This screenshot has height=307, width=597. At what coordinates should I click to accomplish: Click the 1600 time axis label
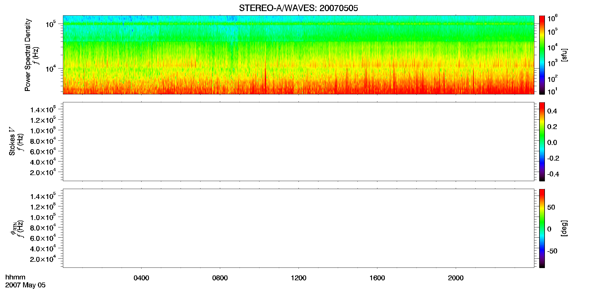(377, 278)
